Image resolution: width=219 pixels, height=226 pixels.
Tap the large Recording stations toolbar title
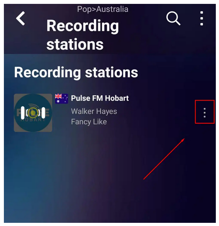click(x=82, y=35)
